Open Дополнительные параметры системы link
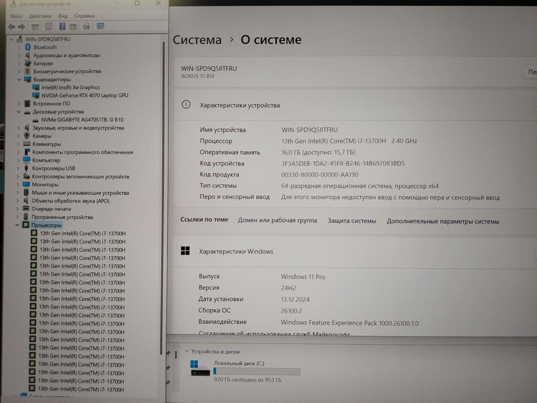This screenshot has width=537, height=403. (443, 221)
